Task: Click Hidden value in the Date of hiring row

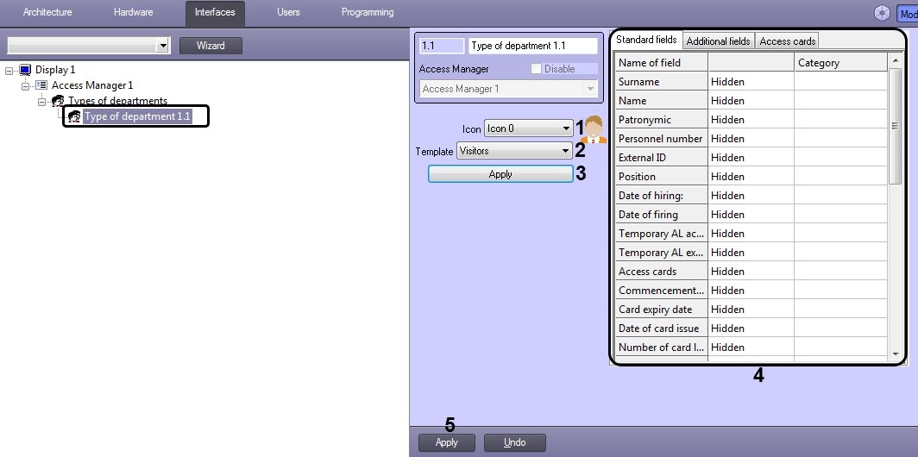Action: [x=751, y=196]
